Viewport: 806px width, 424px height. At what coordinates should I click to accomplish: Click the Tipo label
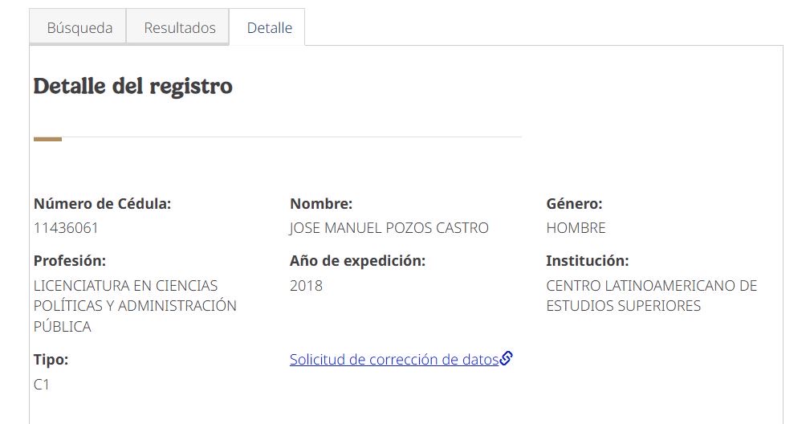pyautogui.click(x=51, y=360)
